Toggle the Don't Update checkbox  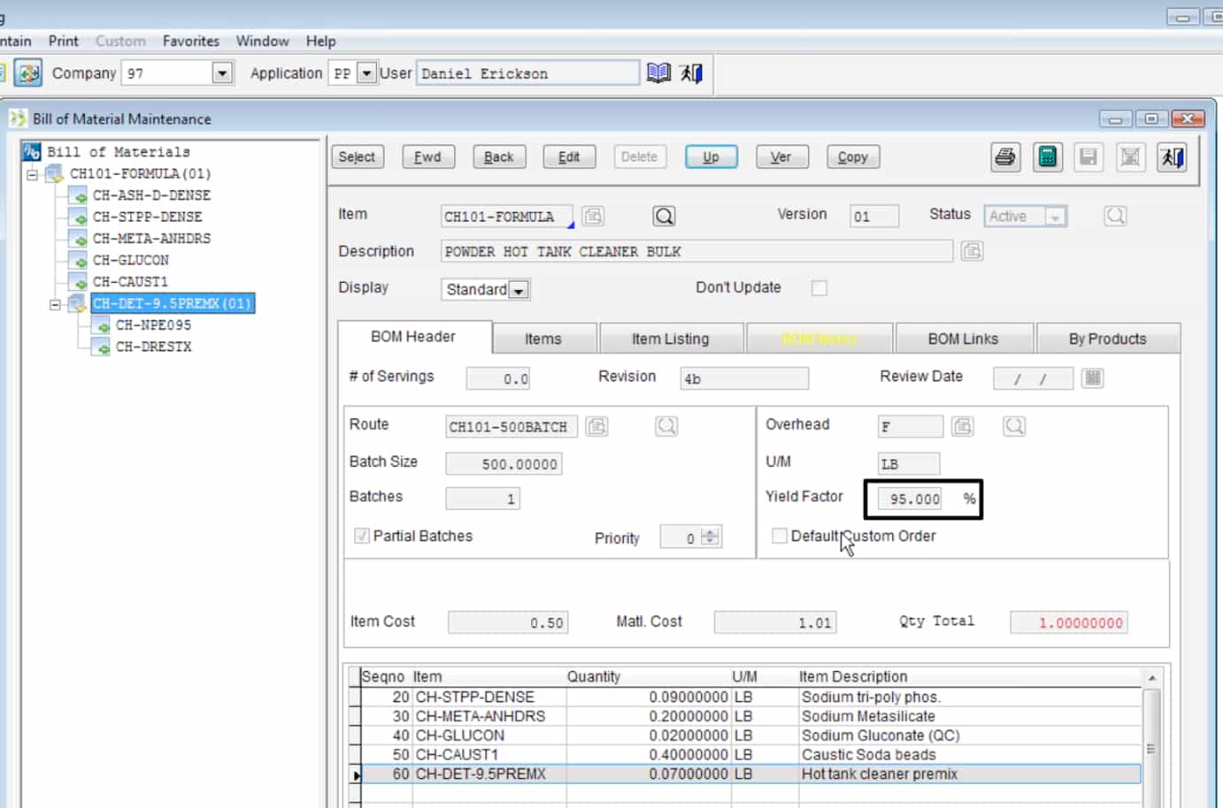click(819, 288)
